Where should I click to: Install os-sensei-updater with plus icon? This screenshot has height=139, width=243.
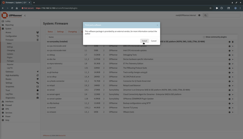[x=233, y=99]
